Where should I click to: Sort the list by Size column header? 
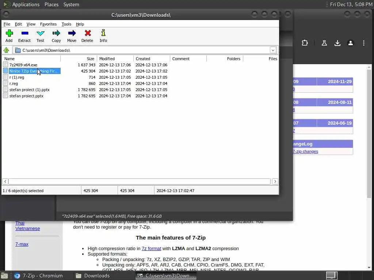(x=79, y=59)
